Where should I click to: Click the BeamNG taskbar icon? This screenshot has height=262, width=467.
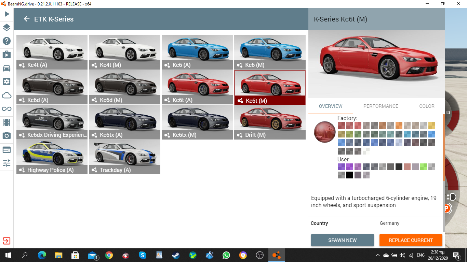(x=277, y=255)
